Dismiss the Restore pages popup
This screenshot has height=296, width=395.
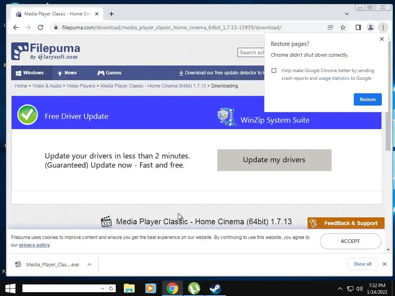[x=382, y=39]
